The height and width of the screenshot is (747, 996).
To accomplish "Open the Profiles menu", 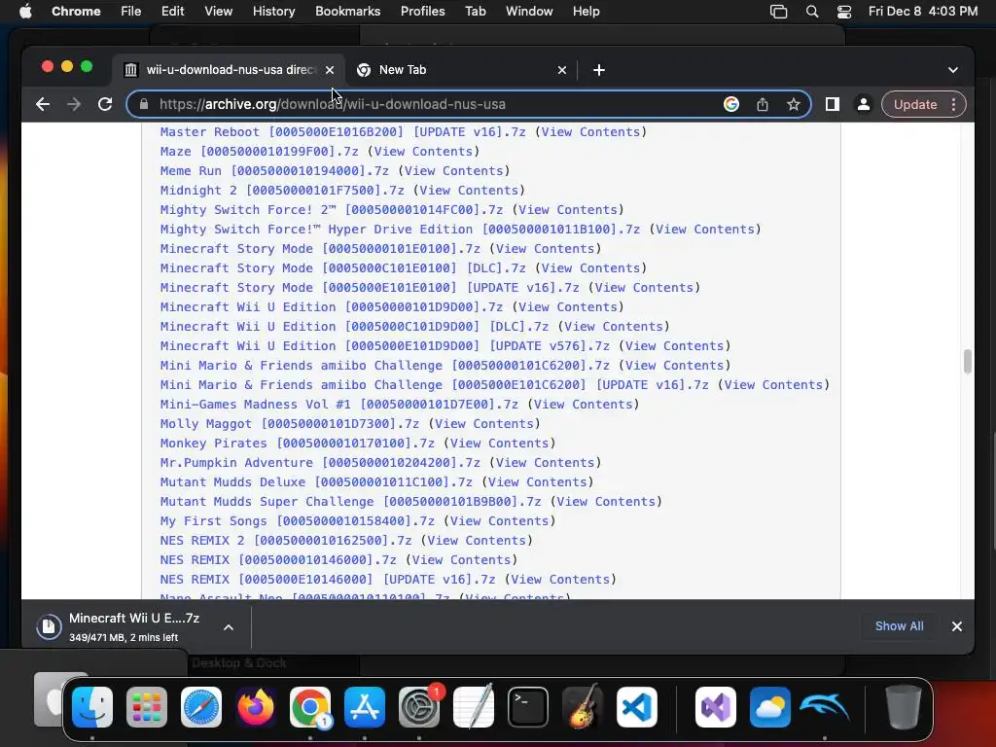I will point(422,12).
